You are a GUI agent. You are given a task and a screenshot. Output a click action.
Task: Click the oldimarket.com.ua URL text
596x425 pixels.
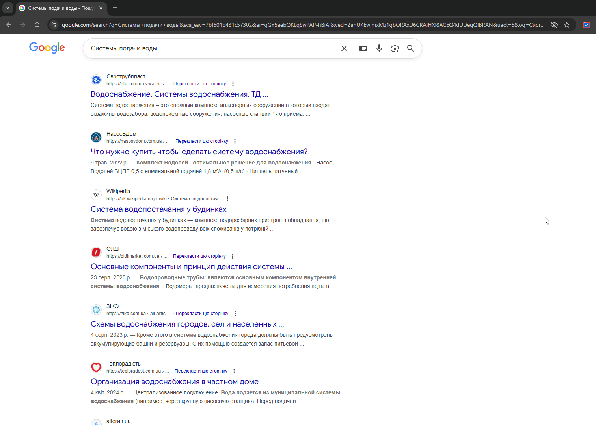[x=137, y=256]
